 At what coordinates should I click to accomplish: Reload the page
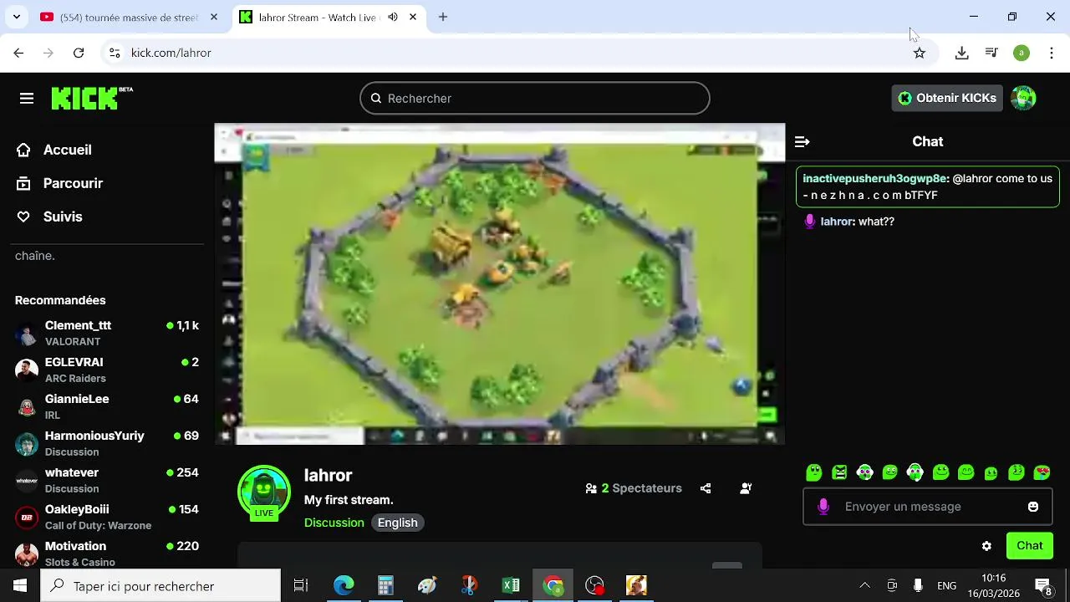tap(79, 53)
